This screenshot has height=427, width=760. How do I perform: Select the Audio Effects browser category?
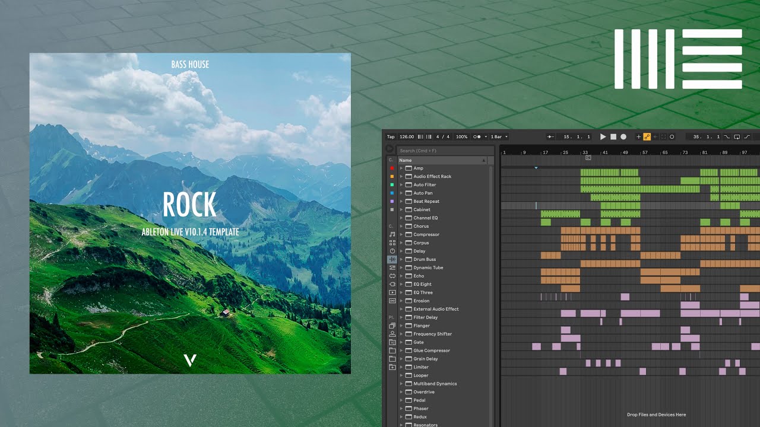[392, 259]
